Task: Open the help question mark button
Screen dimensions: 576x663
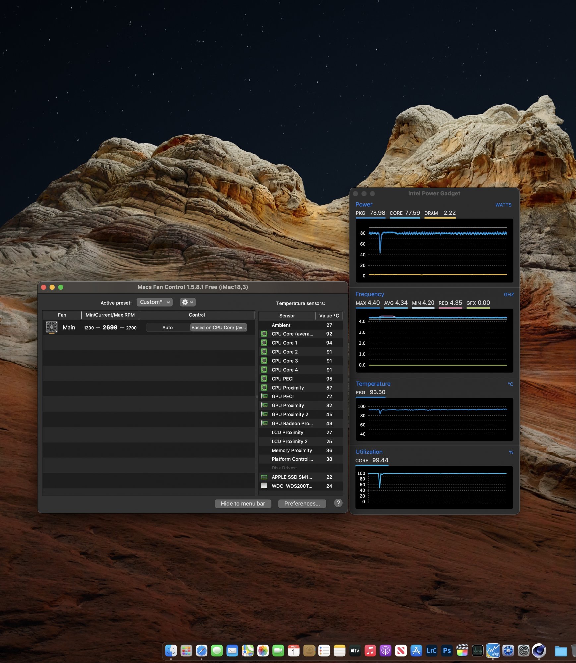Action: [x=338, y=503]
